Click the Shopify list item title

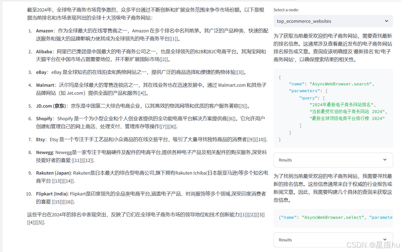[44, 119]
